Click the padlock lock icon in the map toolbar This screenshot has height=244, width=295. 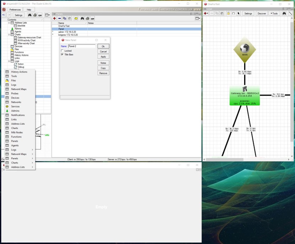click(228, 13)
